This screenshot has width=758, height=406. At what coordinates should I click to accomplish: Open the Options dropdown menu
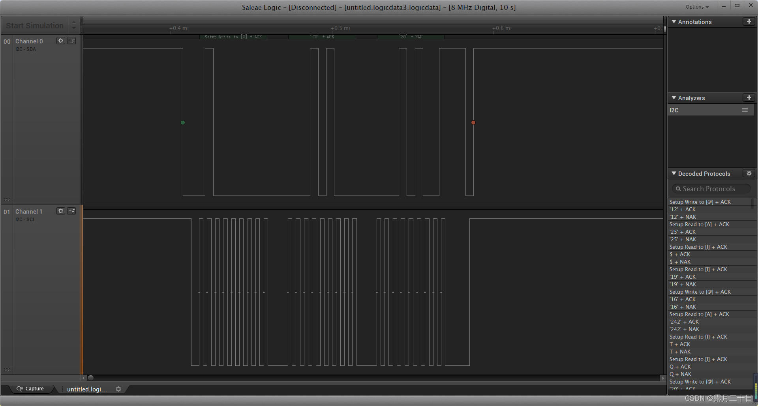click(697, 7)
